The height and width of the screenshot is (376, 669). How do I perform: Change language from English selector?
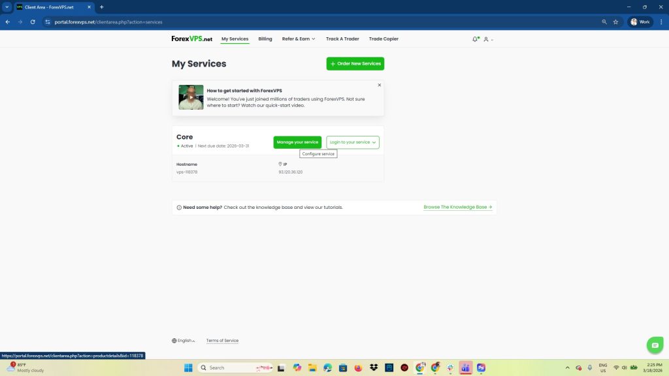click(184, 341)
